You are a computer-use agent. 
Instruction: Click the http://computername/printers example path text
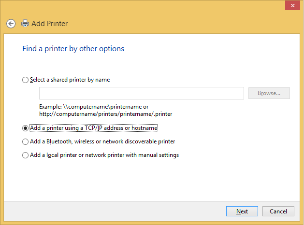(x=105, y=114)
